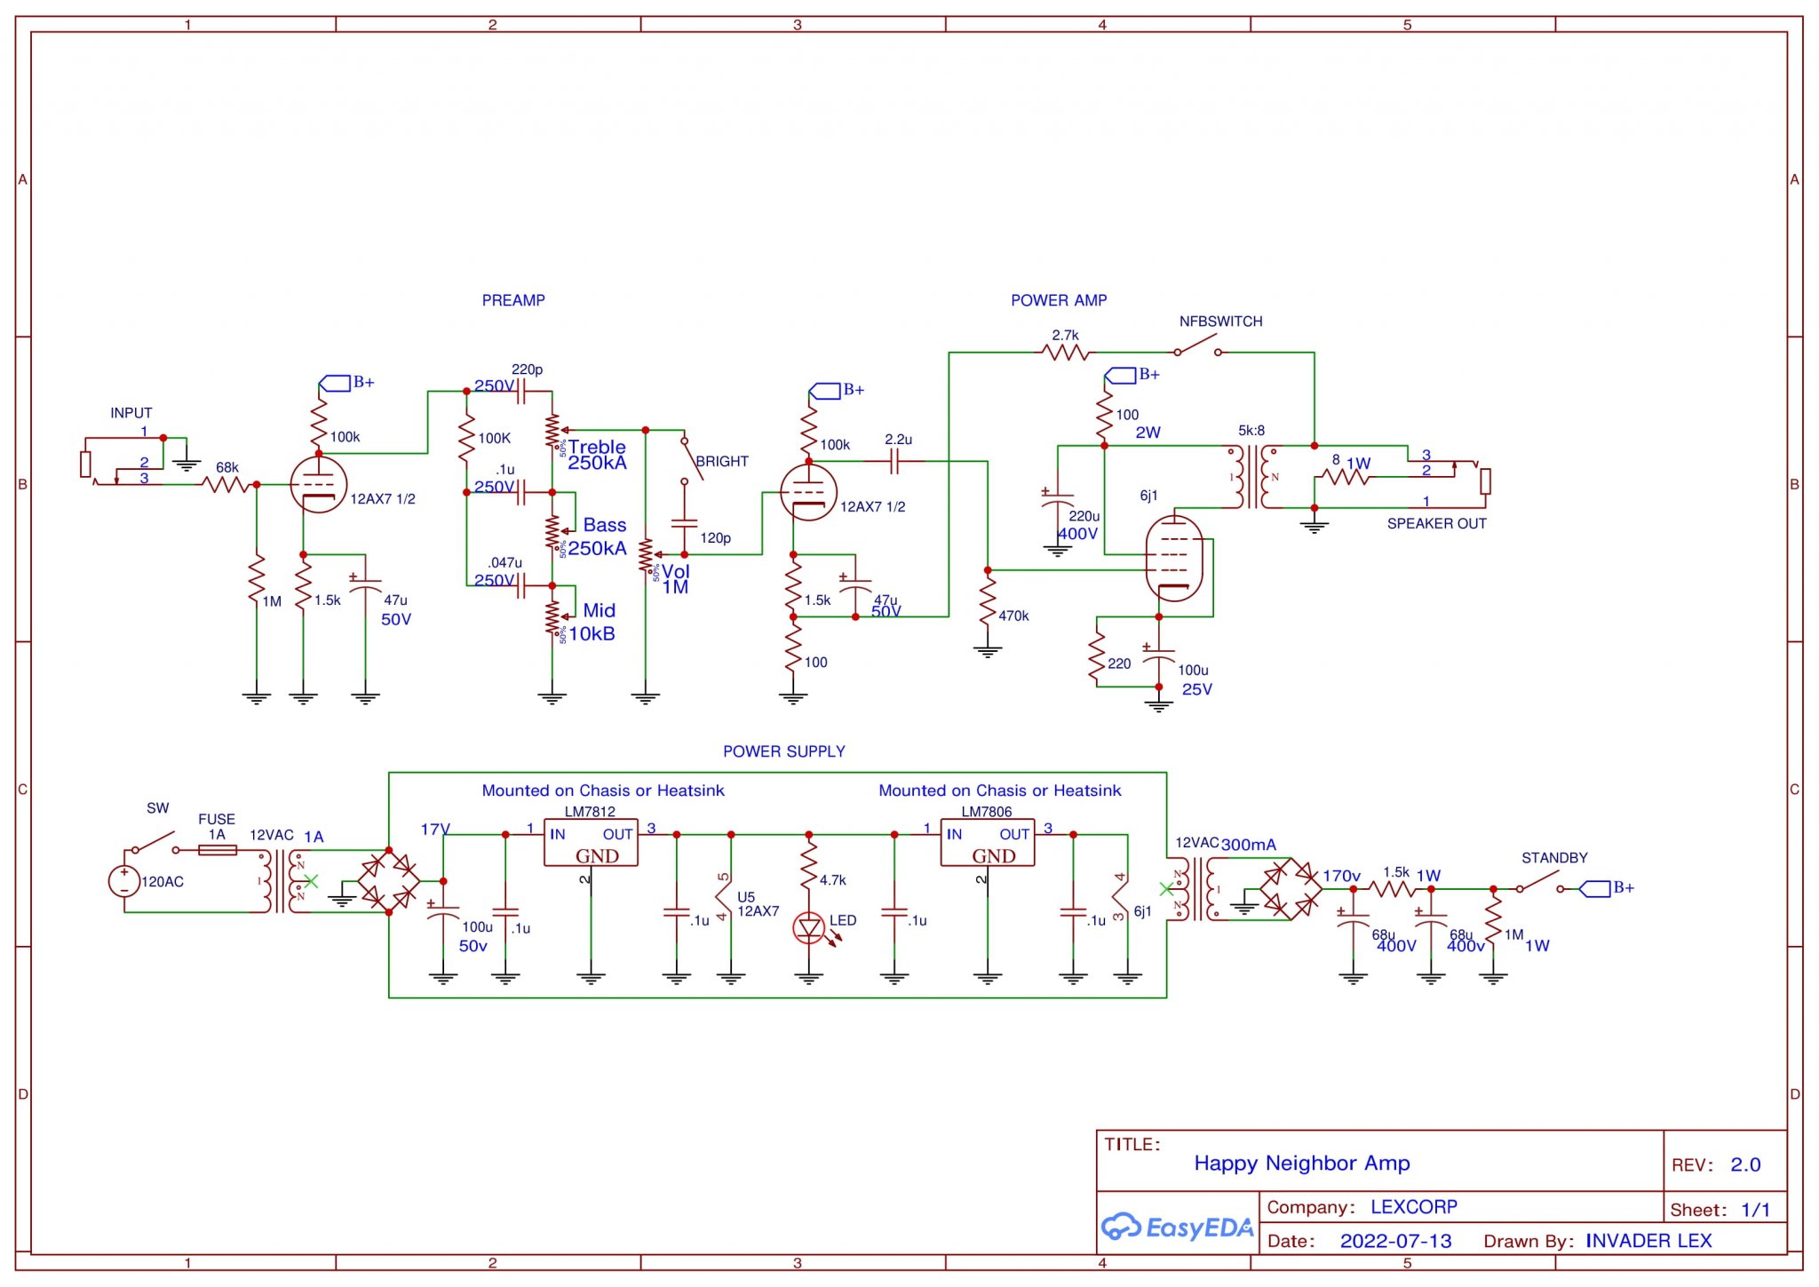Click the 120p bright capacitor
Screen dimensions: 1819x1287
tap(684, 523)
